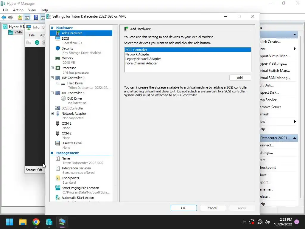Select VM6 node in Hyper-V Manager tree
This screenshot has width=305, height=229.
15,32
